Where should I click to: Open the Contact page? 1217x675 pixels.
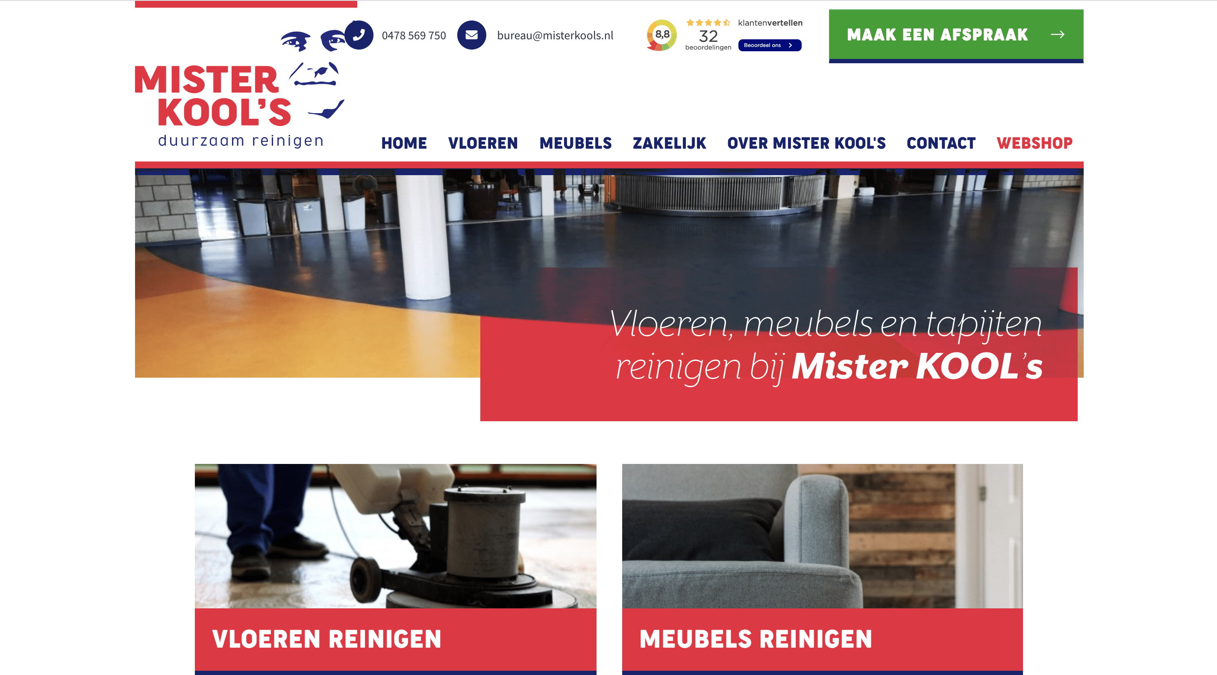tap(941, 143)
